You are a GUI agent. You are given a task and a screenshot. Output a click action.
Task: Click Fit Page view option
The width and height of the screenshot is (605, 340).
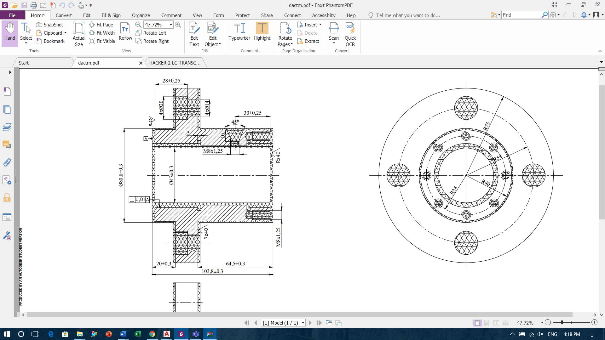coord(101,25)
